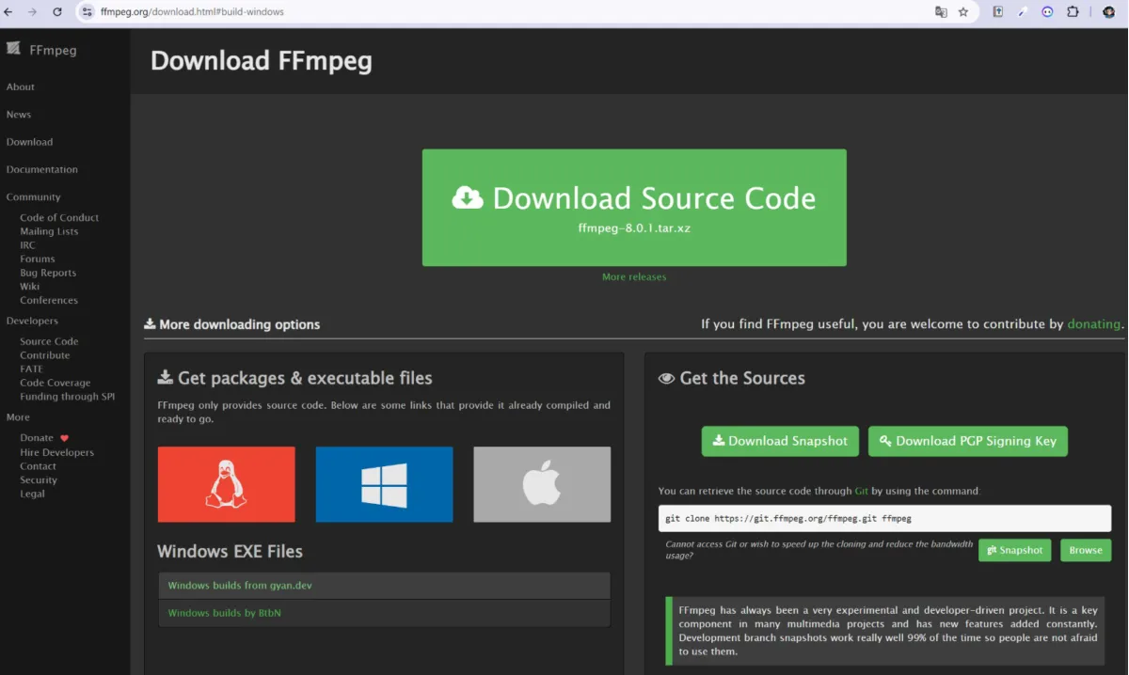The width and height of the screenshot is (1129, 675).
Task: Open Community in the sidebar
Action: (33, 197)
